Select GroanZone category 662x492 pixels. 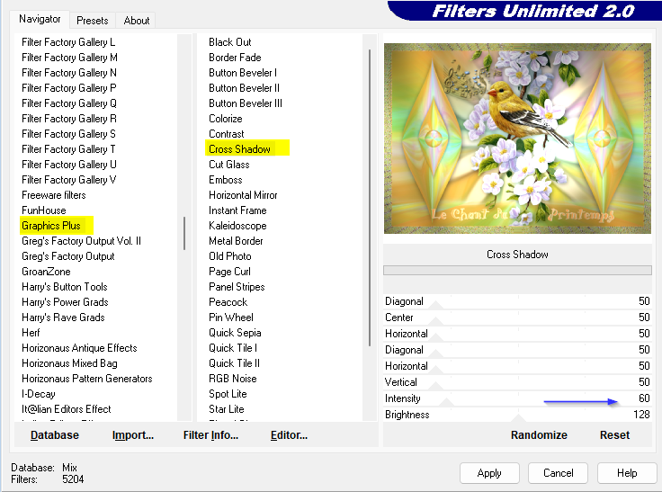pos(46,272)
